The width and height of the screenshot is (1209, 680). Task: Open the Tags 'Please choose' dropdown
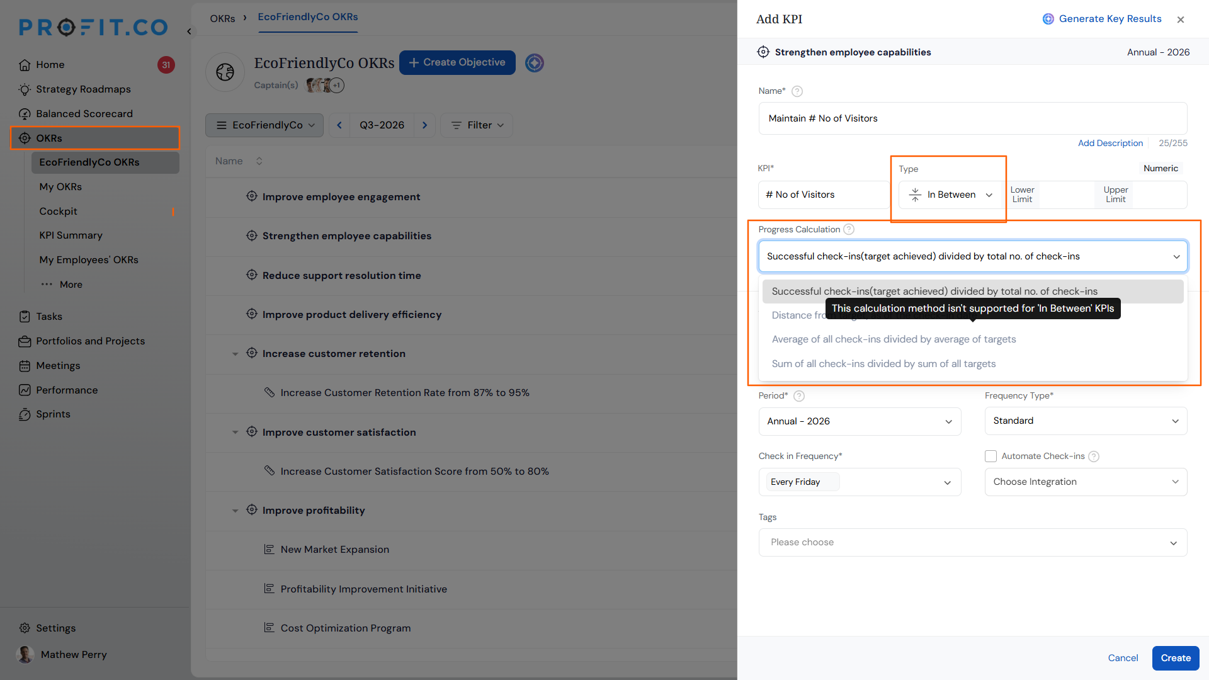click(973, 543)
